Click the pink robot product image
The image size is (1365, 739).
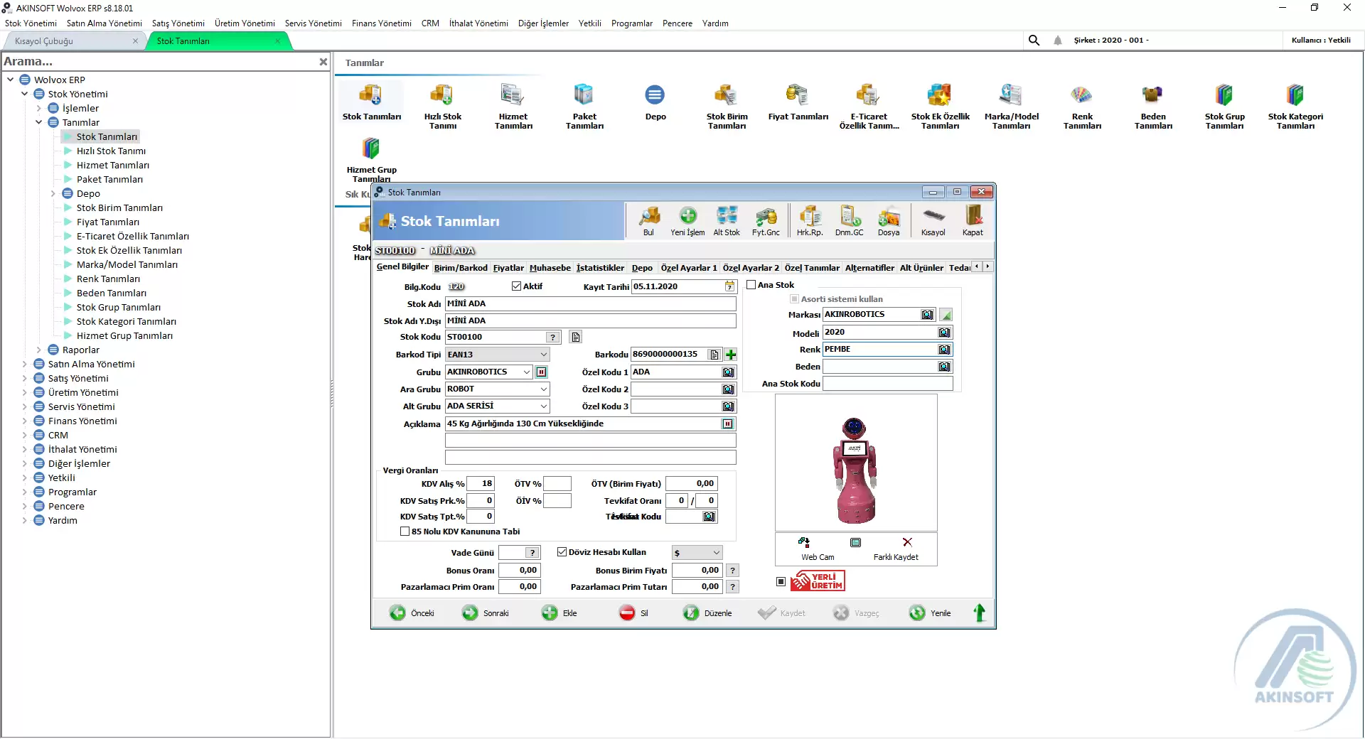click(855, 470)
